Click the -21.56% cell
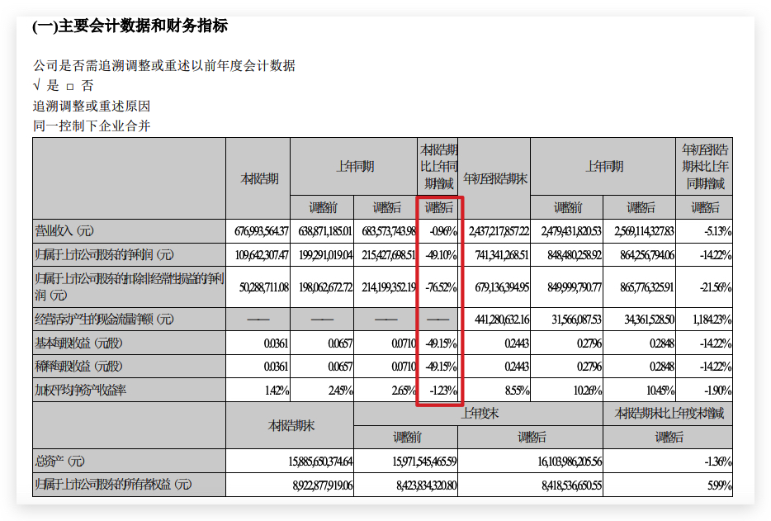Image resolution: width=771 pixels, height=521 pixels. click(x=716, y=287)
